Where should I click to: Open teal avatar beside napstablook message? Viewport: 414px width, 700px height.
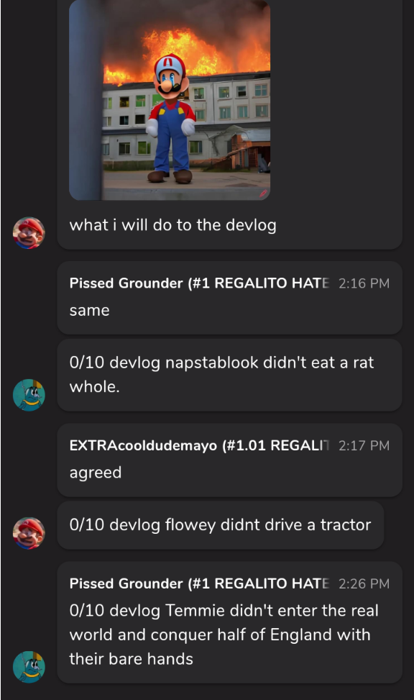coord(29,395)
